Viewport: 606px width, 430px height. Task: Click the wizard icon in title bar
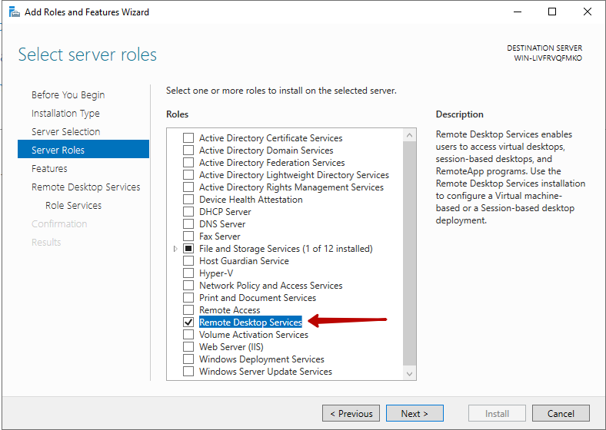tap(14, 12)
